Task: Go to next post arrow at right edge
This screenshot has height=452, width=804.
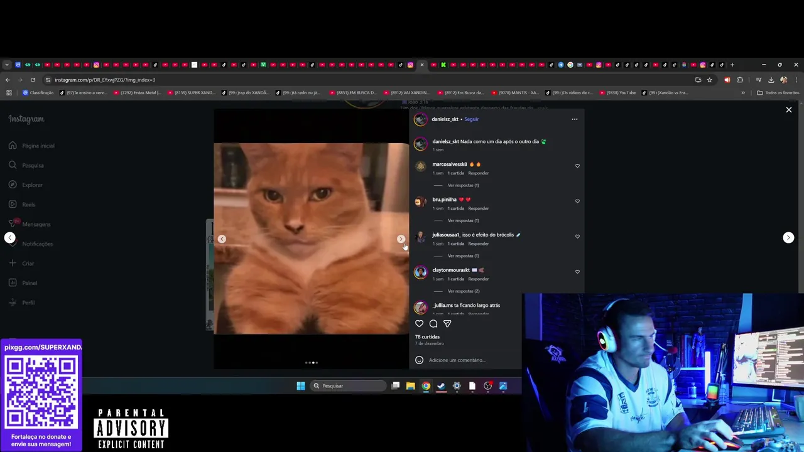Action: tap(788, 237)
